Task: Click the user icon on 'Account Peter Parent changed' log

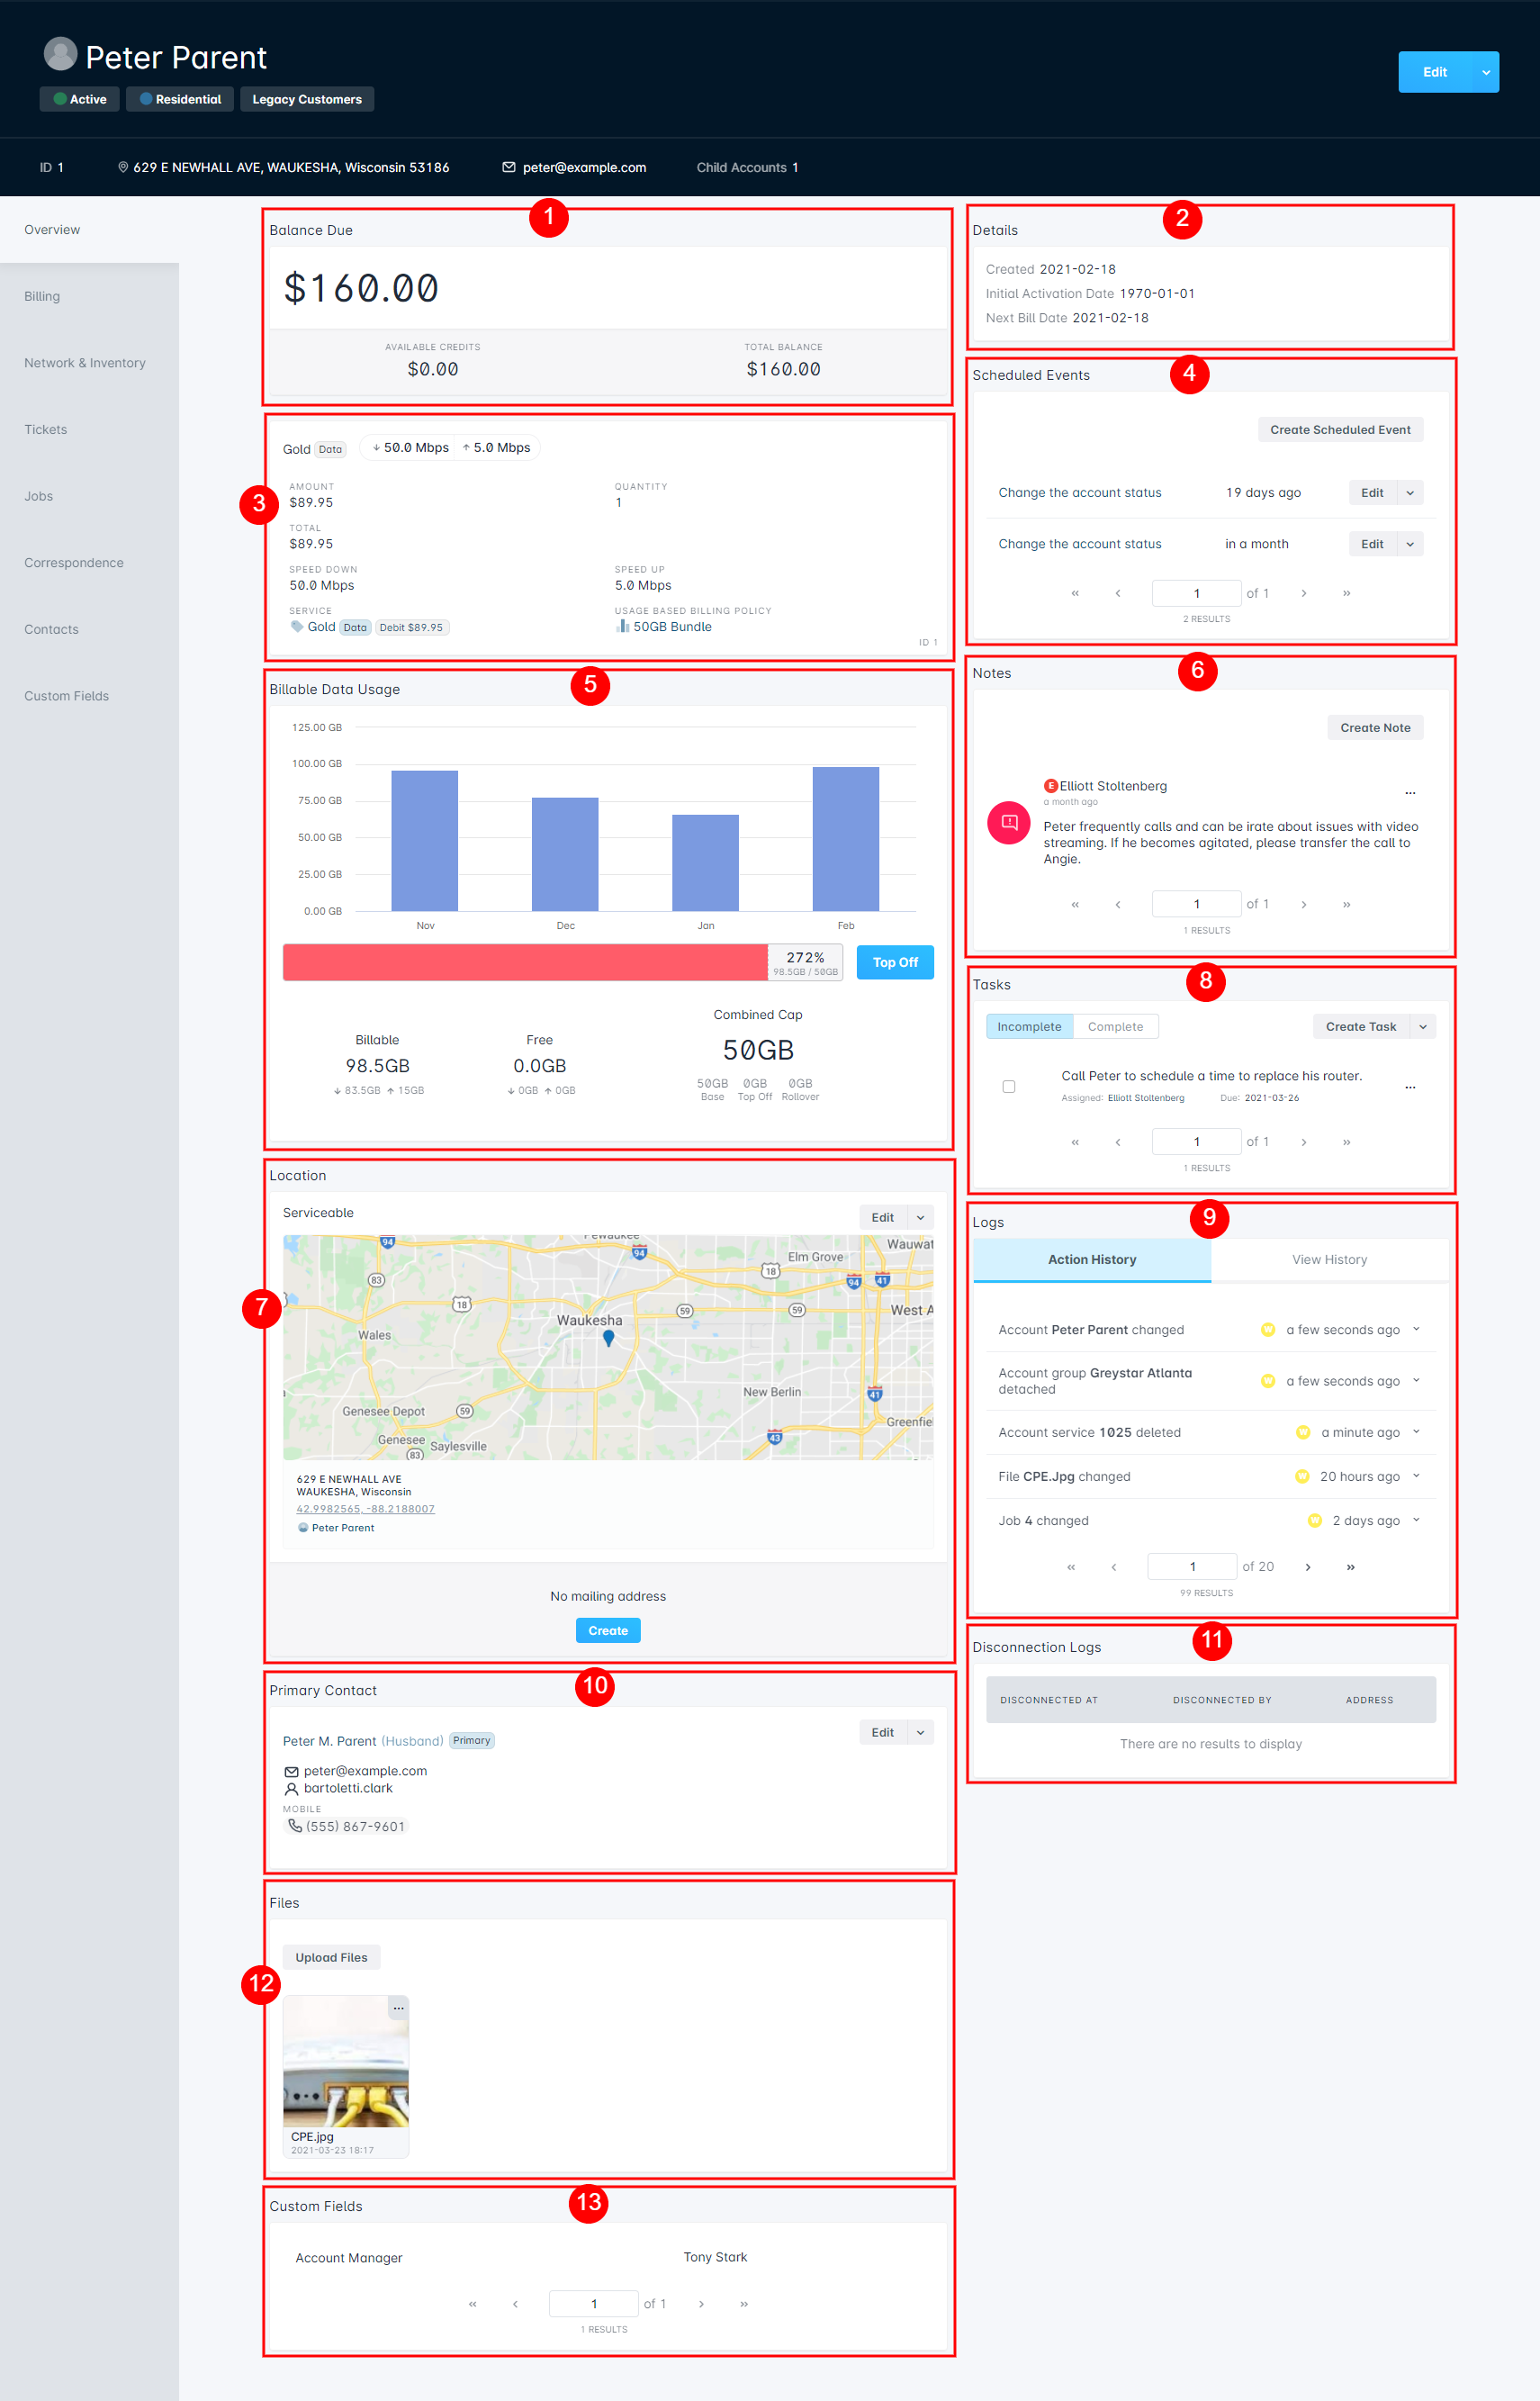Action: coord(1268,1329)
